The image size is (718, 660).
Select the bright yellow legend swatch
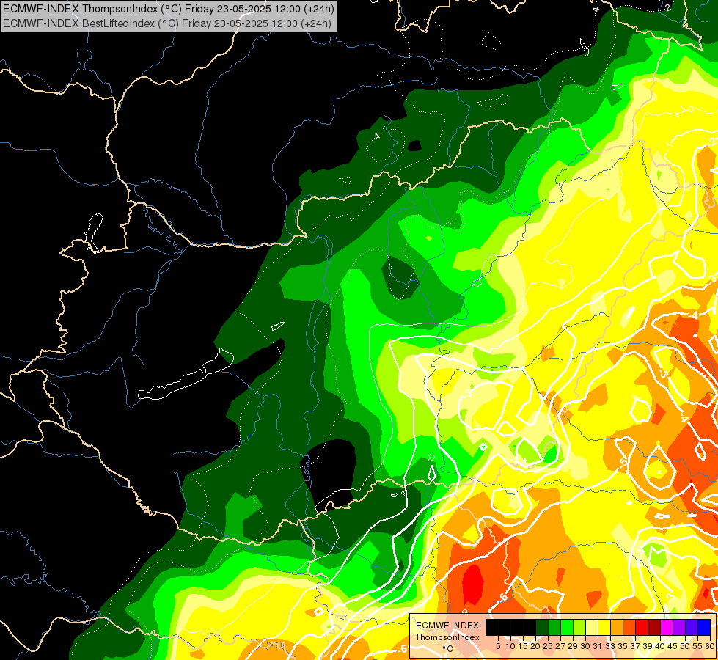[604, 628]
